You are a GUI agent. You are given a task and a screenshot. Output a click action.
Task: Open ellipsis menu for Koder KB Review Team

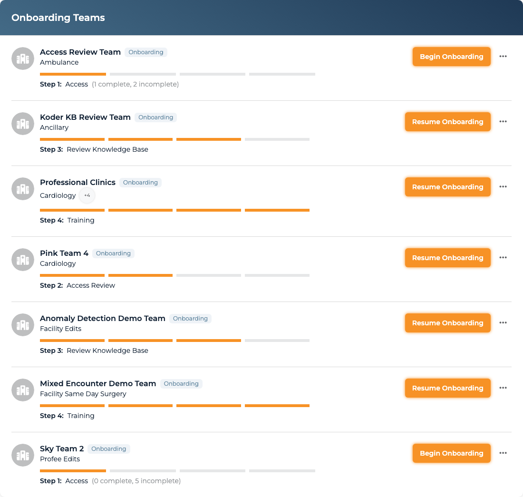tap(503, 121)
